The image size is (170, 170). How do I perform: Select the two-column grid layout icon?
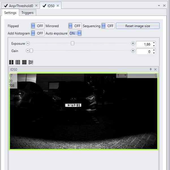pos(11,62)
